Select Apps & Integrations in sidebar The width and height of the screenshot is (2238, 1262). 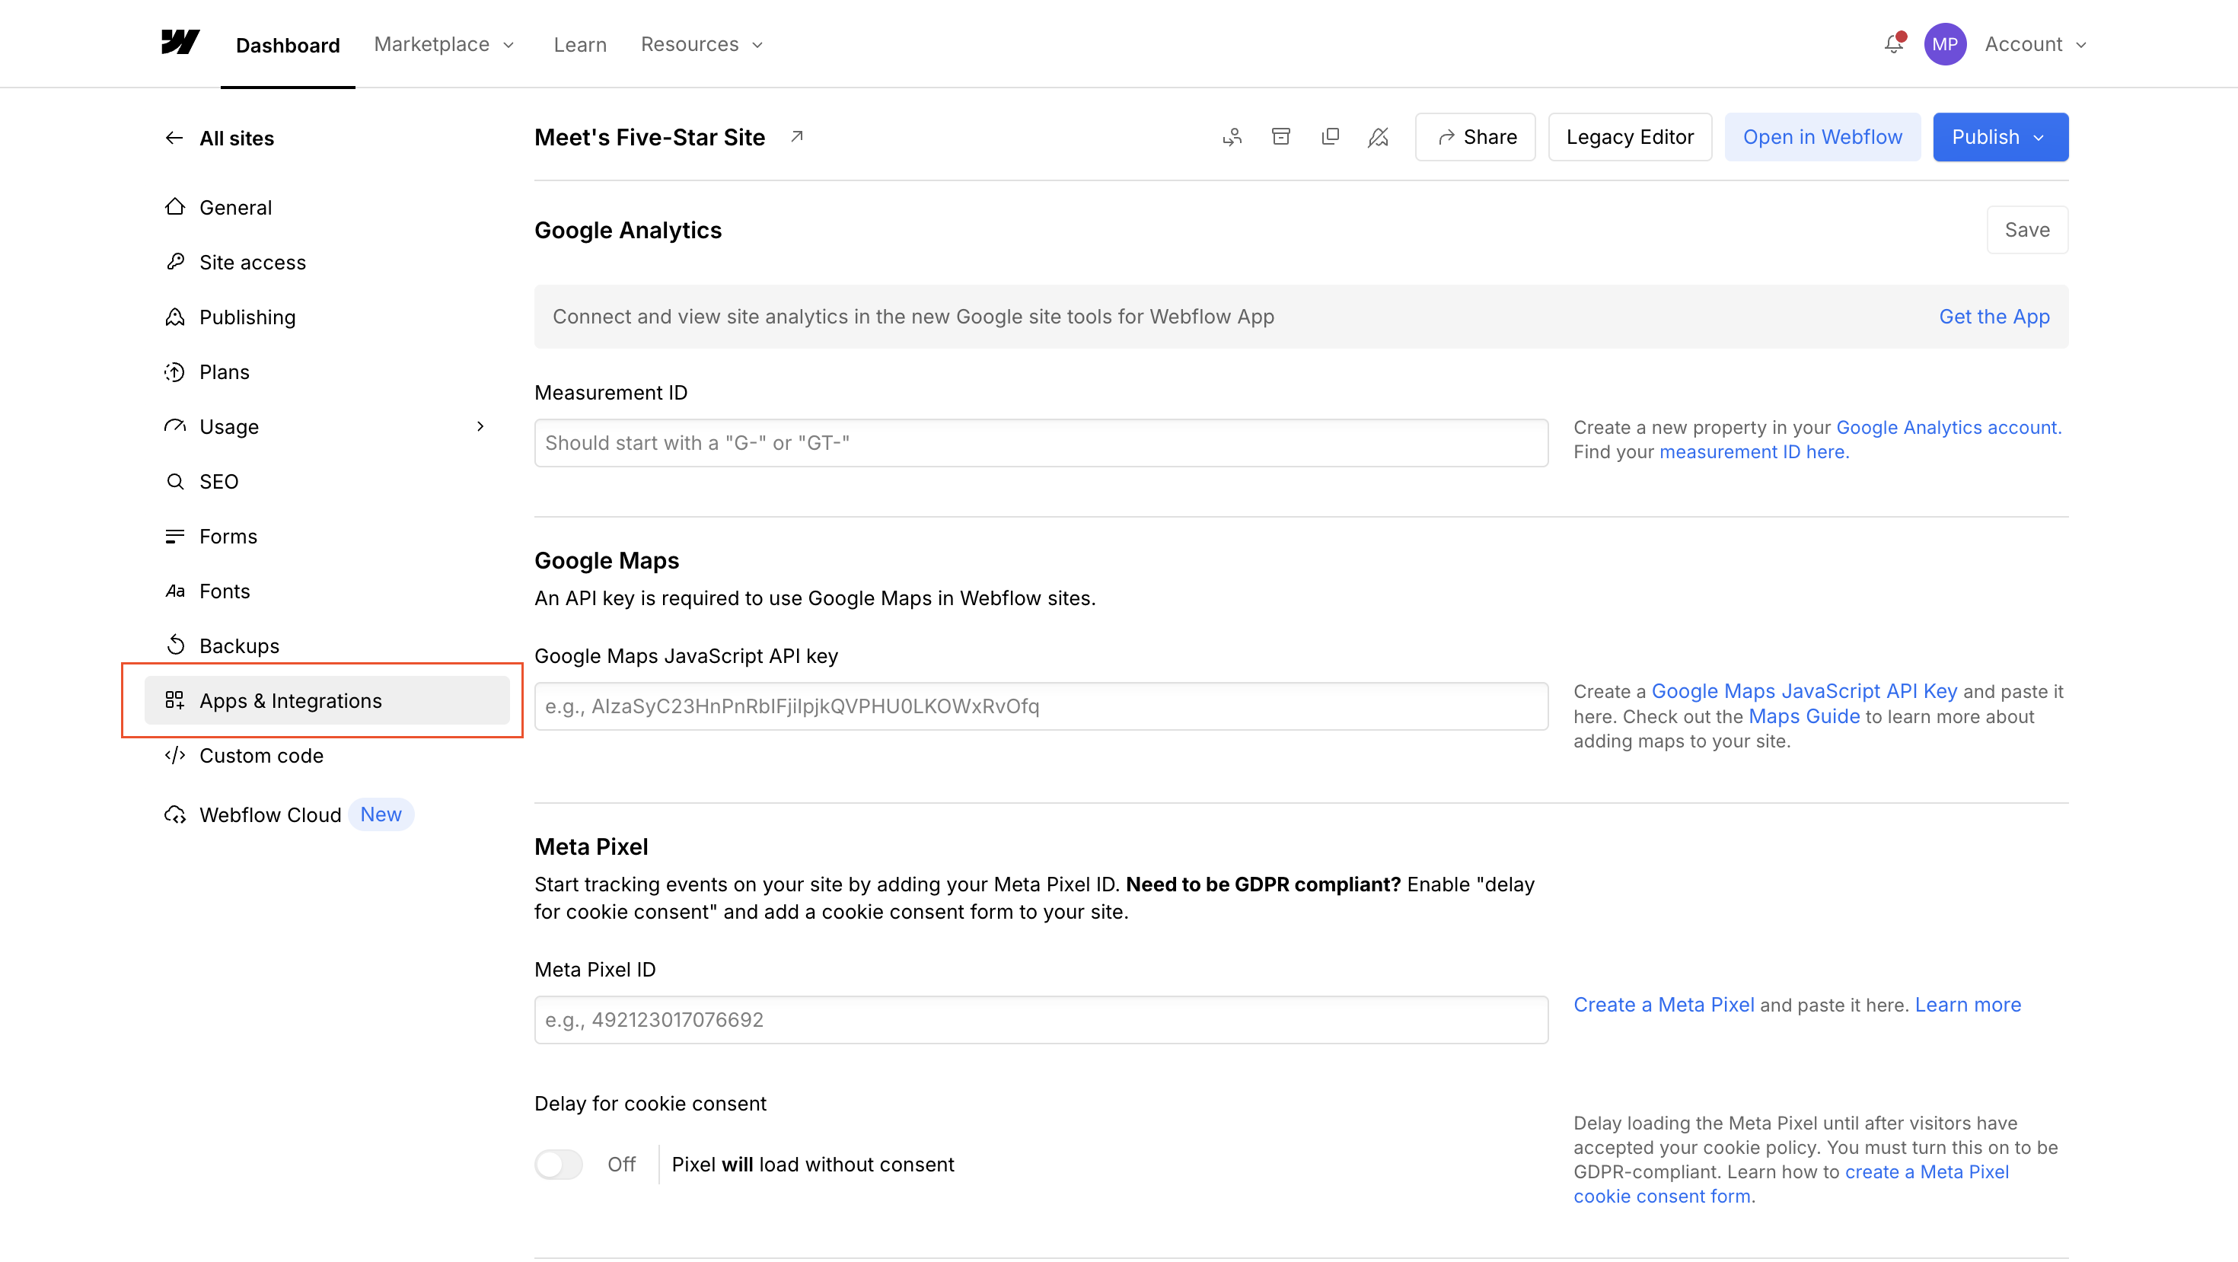[x=289, y=700]
